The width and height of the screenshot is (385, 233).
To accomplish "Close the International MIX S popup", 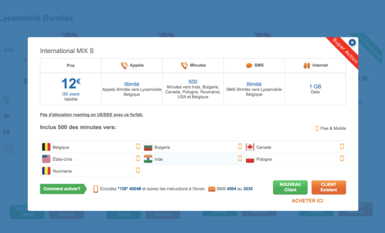I will 352,43.
